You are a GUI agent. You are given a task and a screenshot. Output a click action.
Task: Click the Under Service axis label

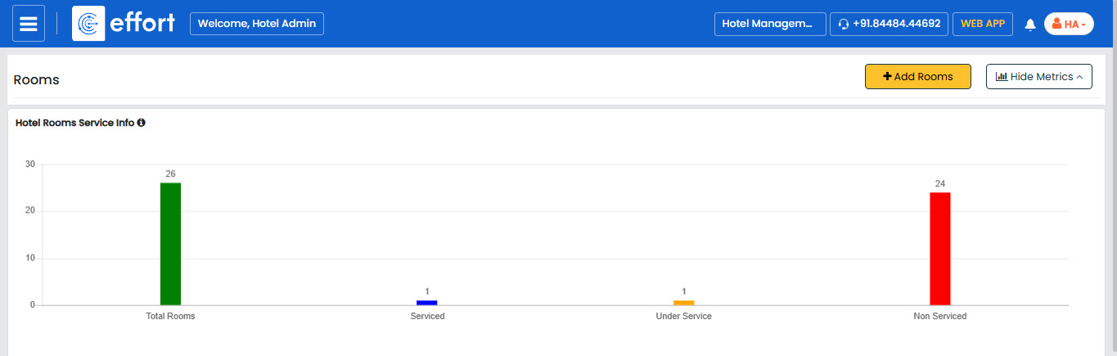tap(683, 316)
